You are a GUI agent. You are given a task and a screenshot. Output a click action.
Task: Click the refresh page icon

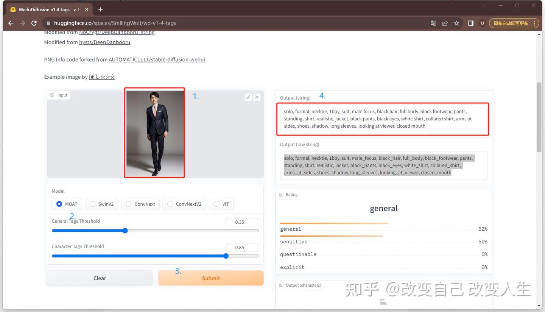[x=34, y=23]
